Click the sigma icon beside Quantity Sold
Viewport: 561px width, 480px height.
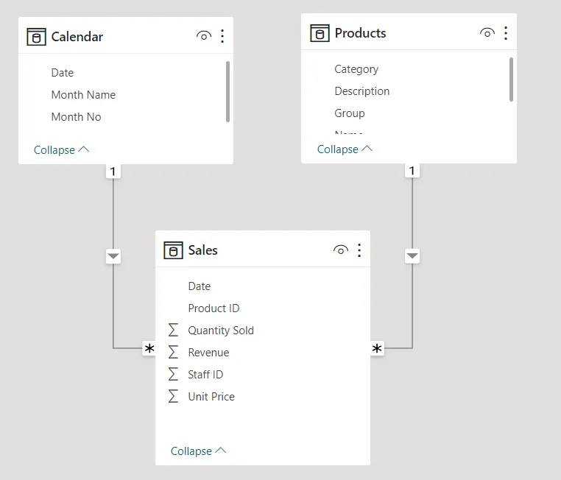coord(174,331)
